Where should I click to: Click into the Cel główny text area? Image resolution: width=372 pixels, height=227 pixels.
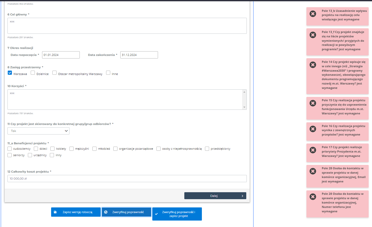[127, 26]
